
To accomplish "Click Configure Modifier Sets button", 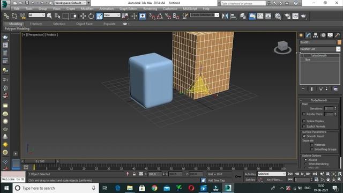I will (x=335, y=89).
